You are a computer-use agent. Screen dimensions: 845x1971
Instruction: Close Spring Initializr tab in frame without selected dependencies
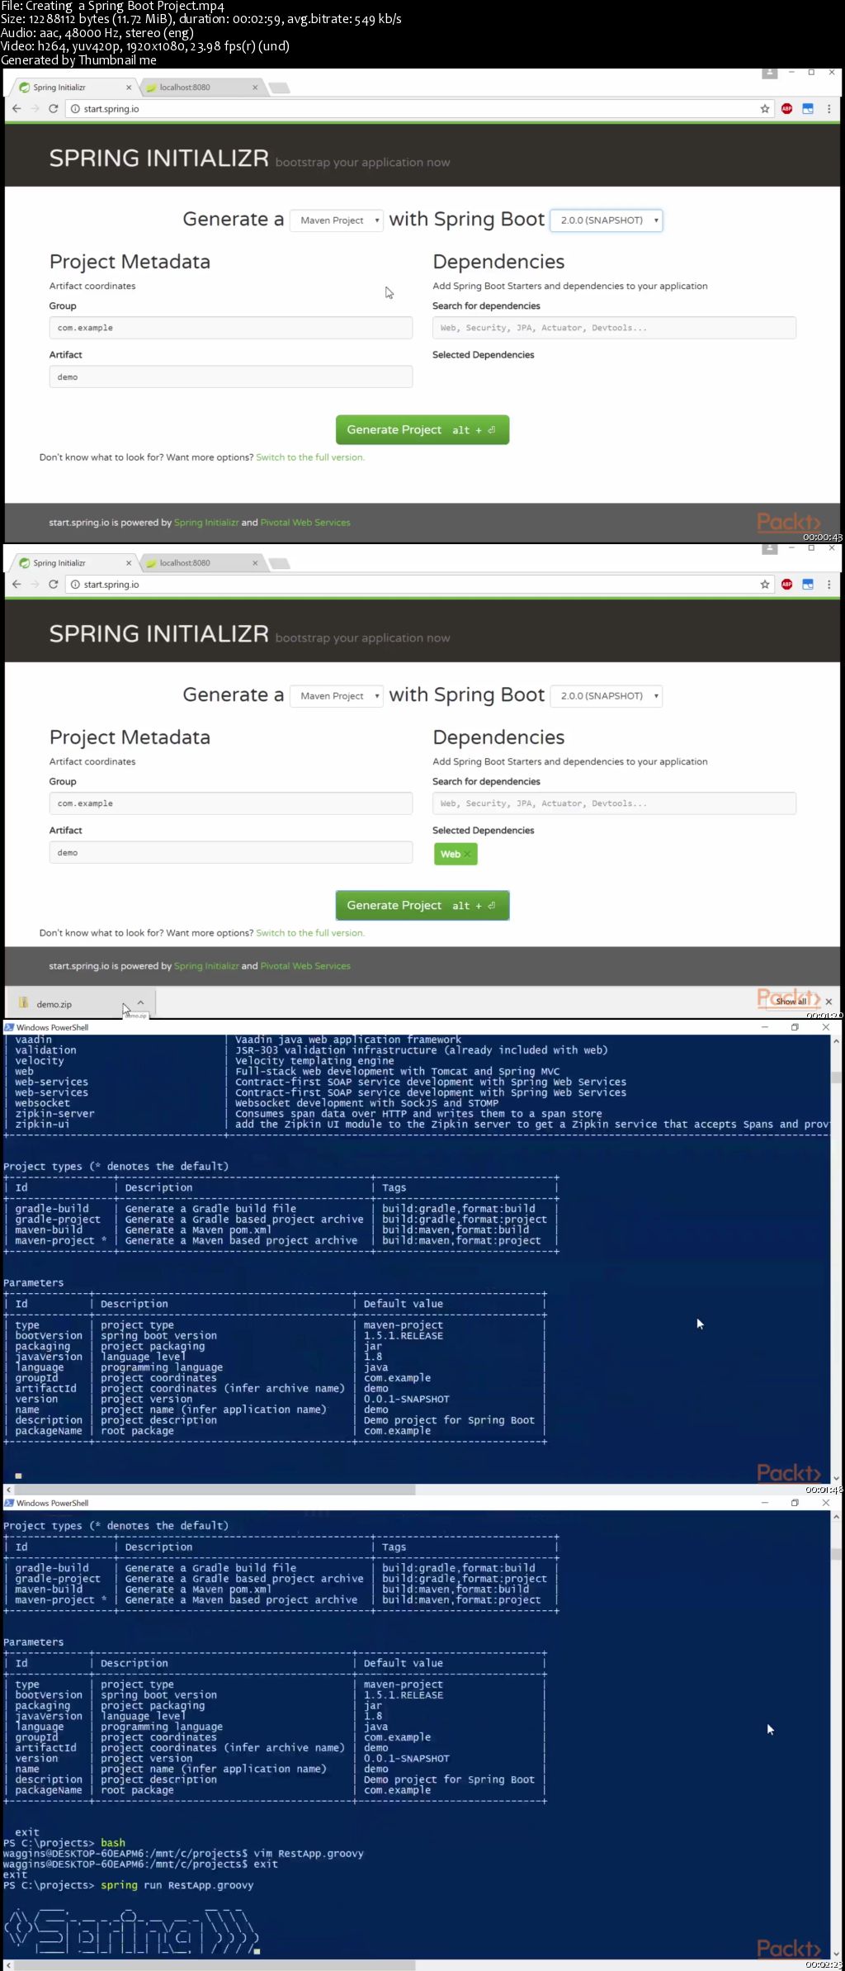(129, 87)
